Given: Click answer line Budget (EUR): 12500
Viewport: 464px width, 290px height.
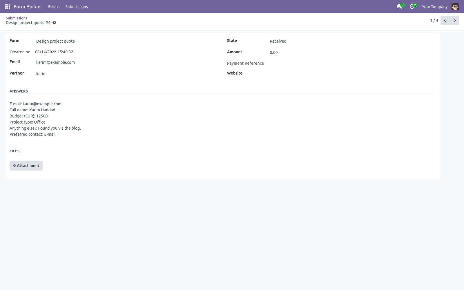Looking at the screenshot, I should [x=28, y=116].
